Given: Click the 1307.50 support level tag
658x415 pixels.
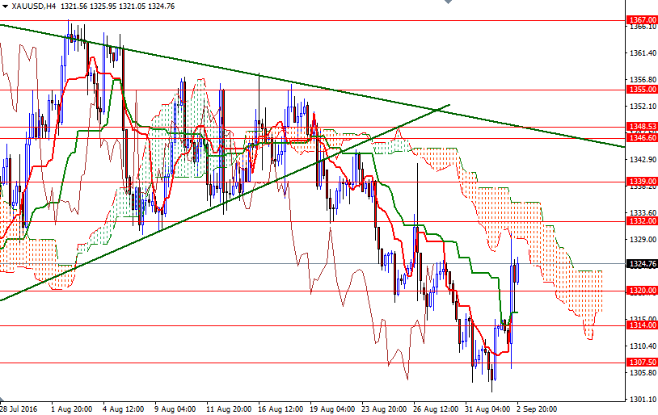Looking at the screenshot, I should click(x=640, y=363).
